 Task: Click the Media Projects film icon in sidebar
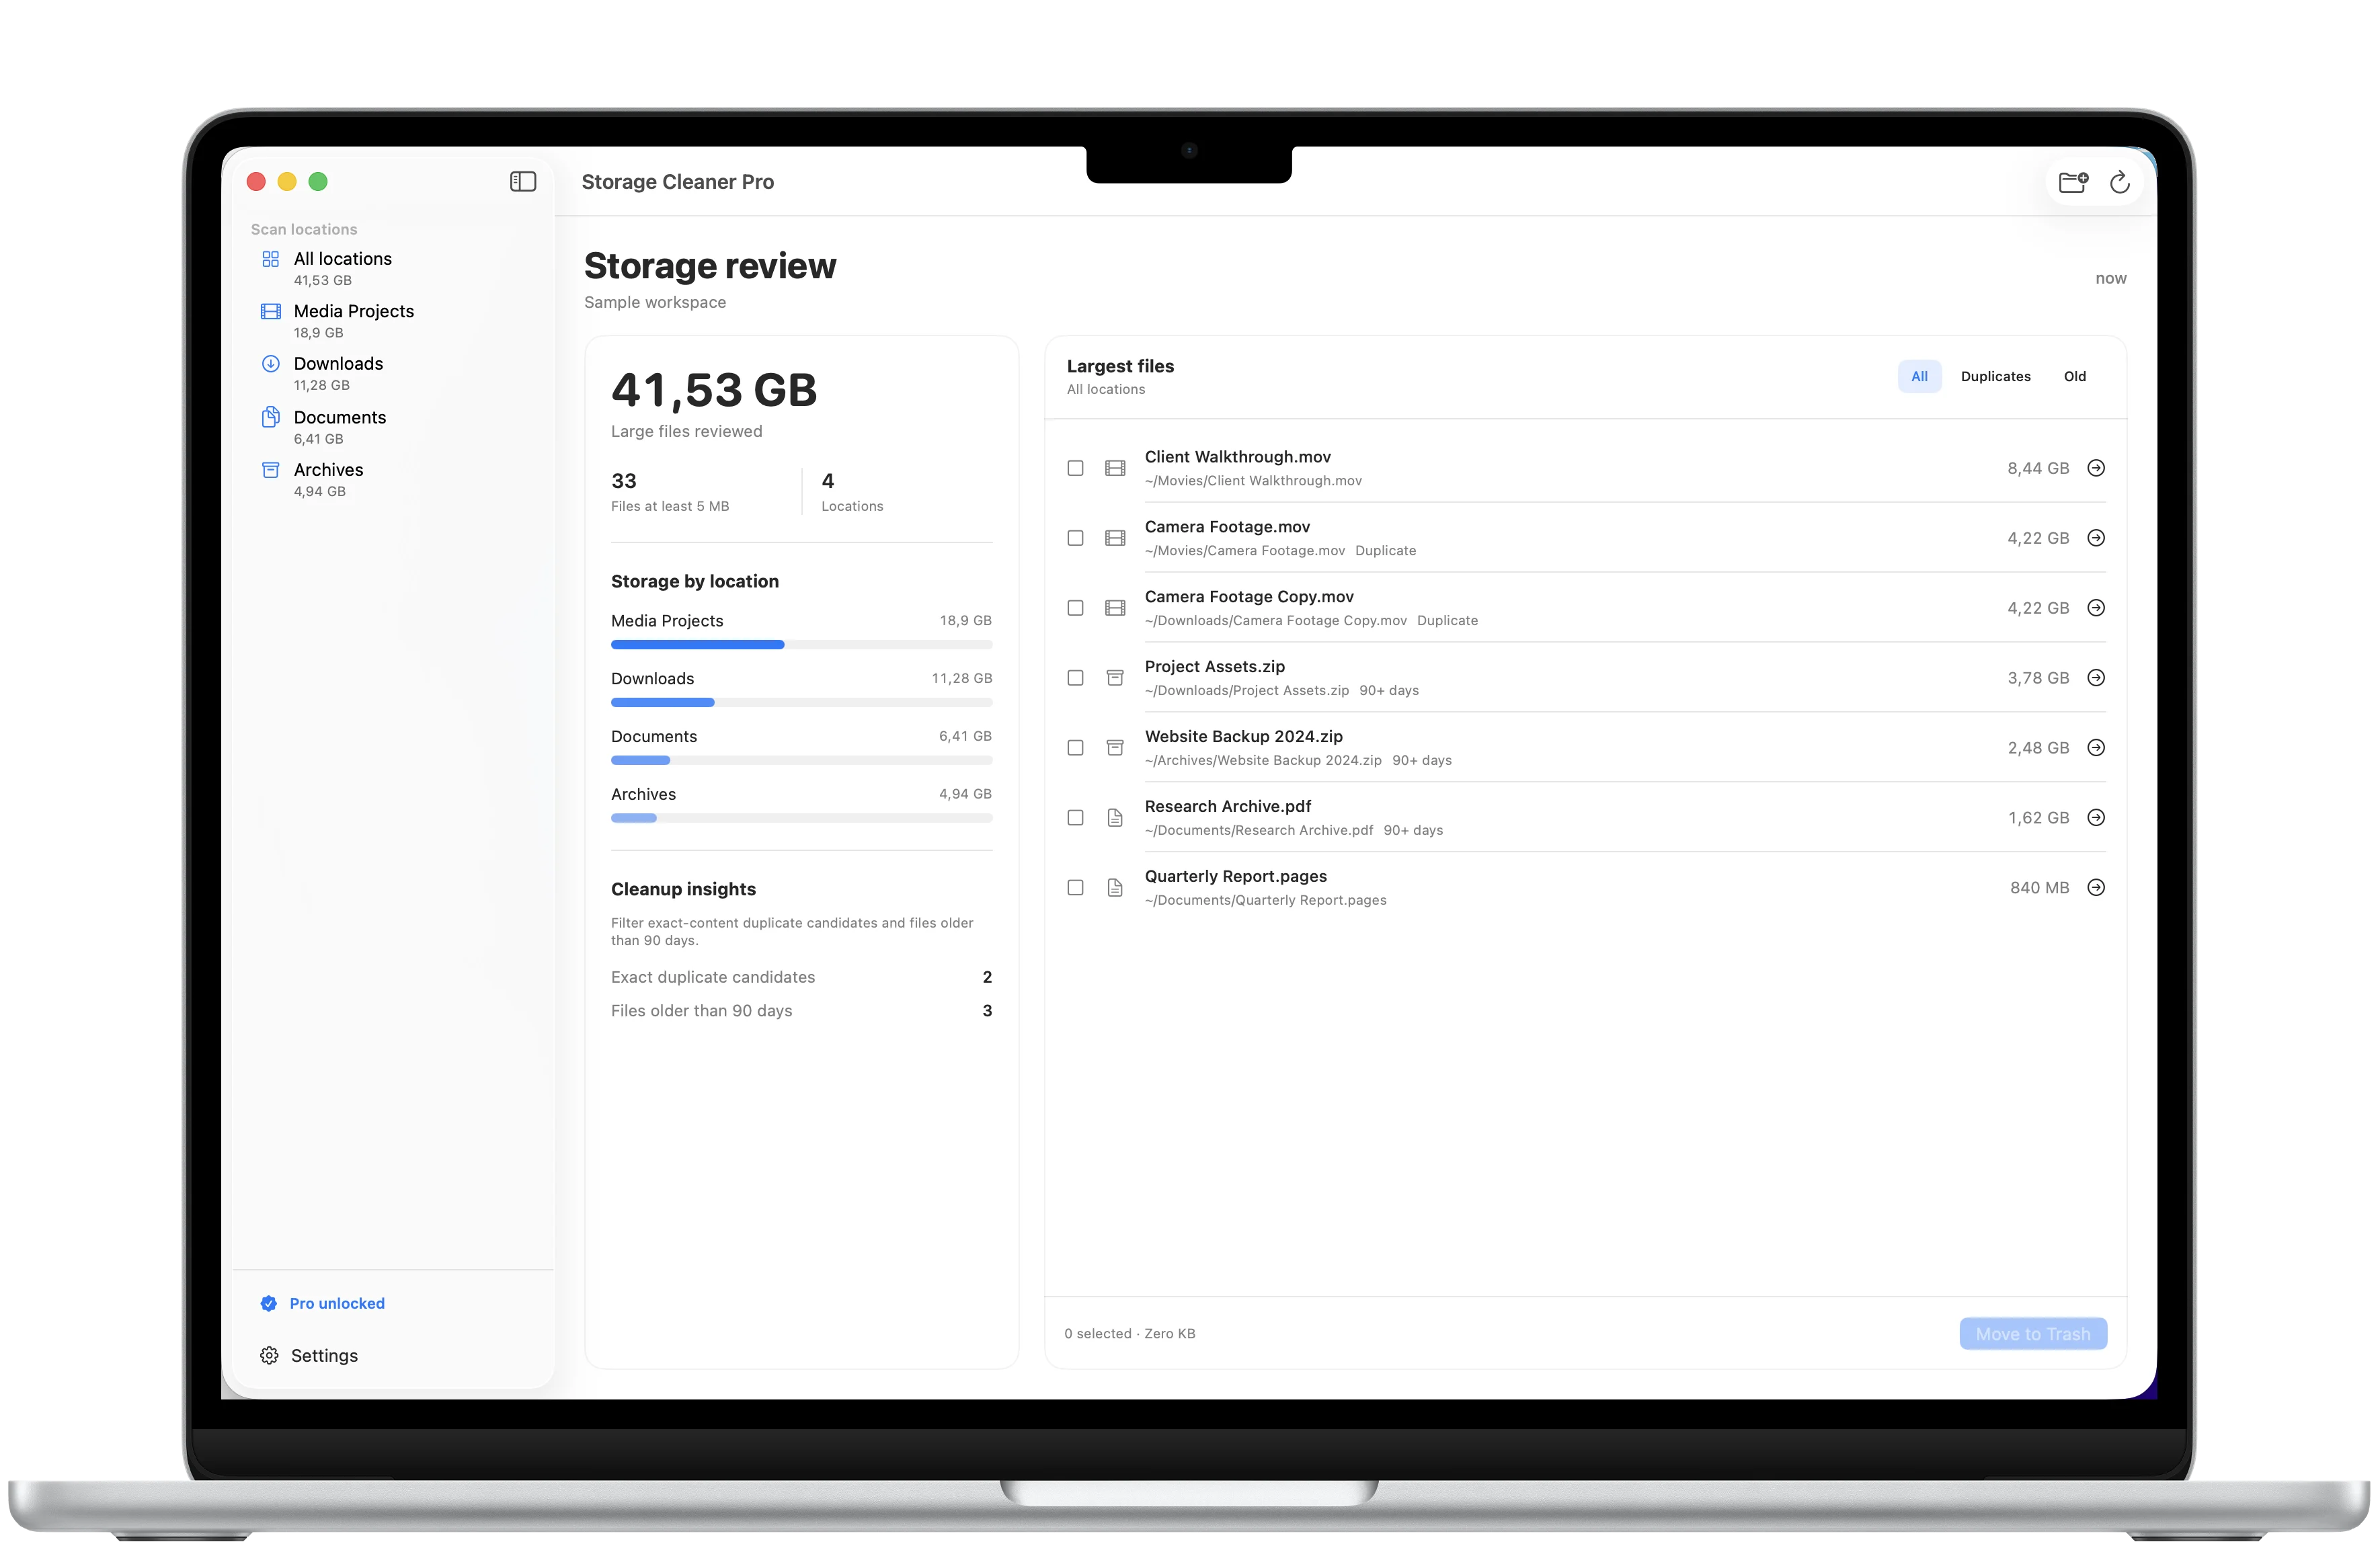click(x=271, y=311)
